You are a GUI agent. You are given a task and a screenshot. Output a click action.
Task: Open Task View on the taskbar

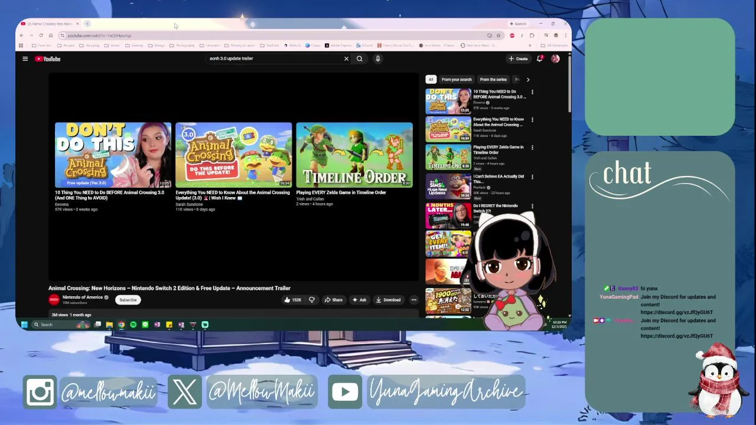[97, 325]
